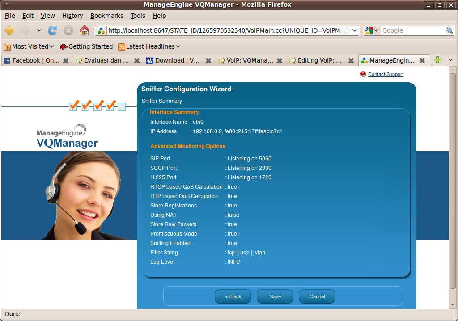Close the Facebook tab

click(66, 60)
